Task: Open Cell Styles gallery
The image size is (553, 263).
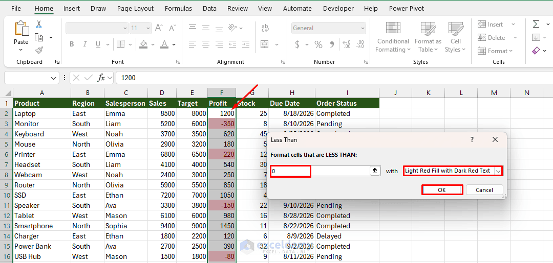Action: tap(455, 37)
